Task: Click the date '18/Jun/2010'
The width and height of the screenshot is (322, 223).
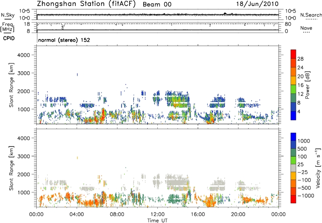Action: click(257, 4)
